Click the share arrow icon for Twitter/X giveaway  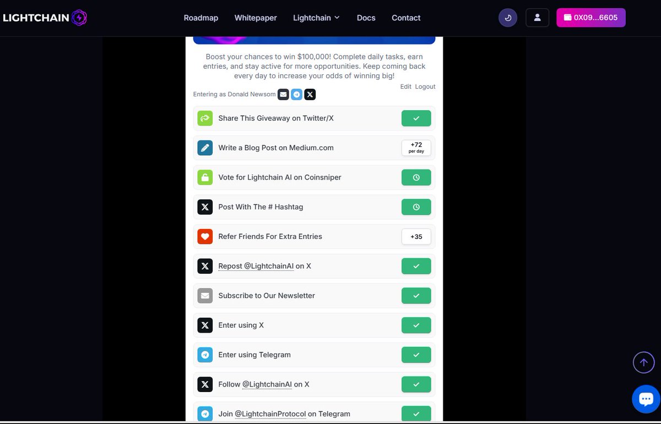205,118
